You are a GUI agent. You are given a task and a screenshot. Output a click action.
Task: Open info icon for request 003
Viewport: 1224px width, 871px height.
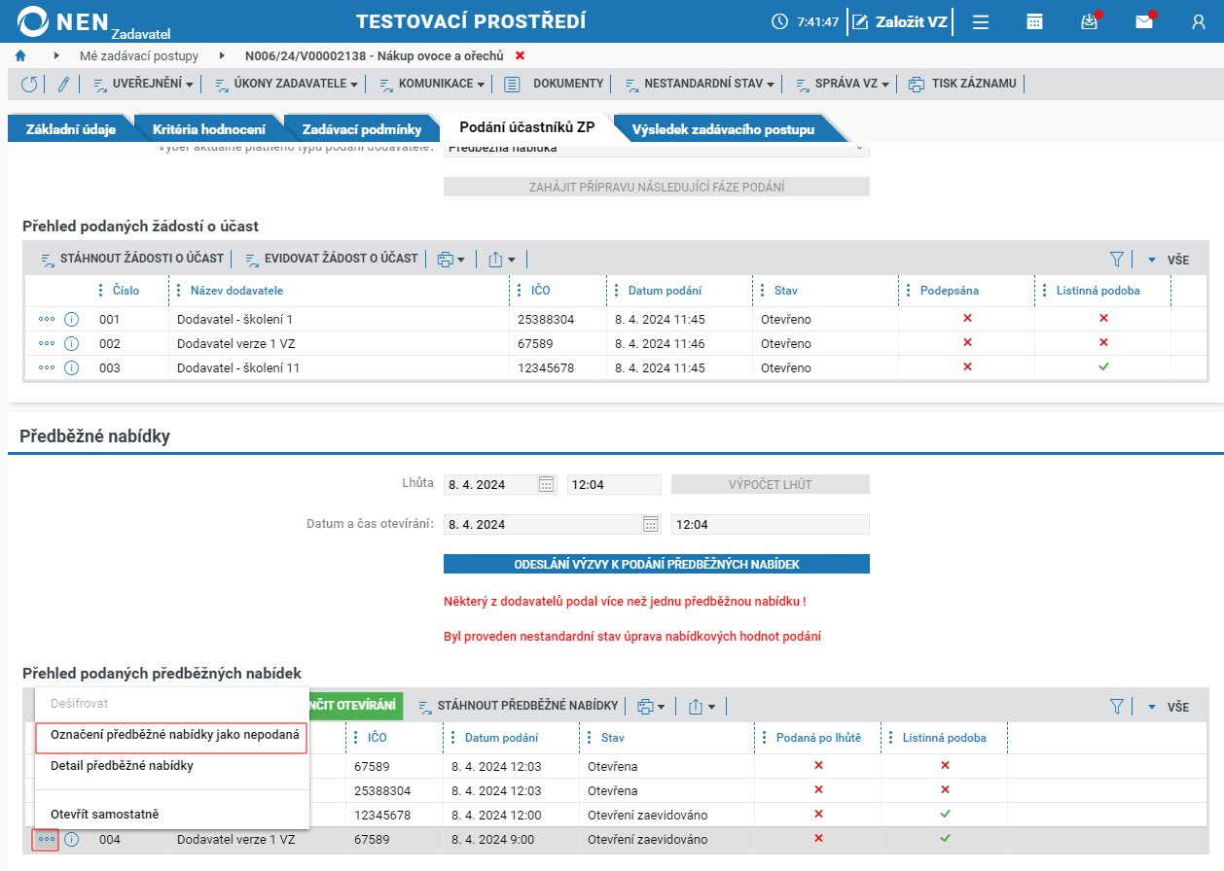[x=71, y=367]
